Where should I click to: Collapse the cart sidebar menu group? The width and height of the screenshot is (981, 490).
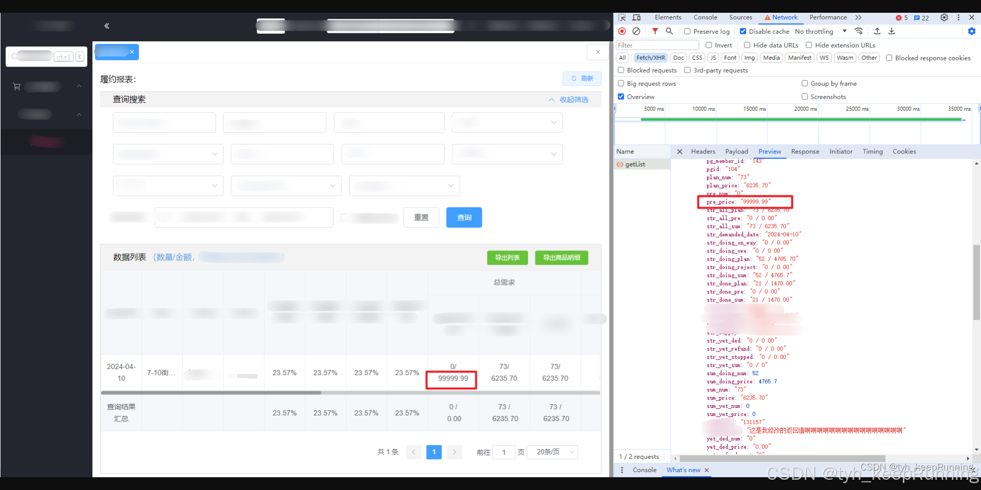[79, 87]
